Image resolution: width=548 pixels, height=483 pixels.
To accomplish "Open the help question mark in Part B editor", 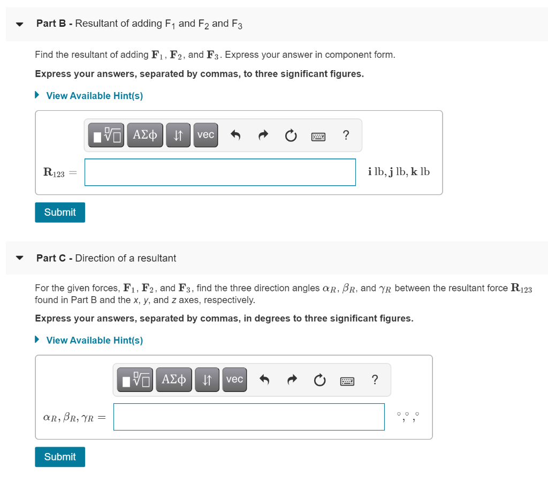I will pyautogui.click(x=346, y=136).
